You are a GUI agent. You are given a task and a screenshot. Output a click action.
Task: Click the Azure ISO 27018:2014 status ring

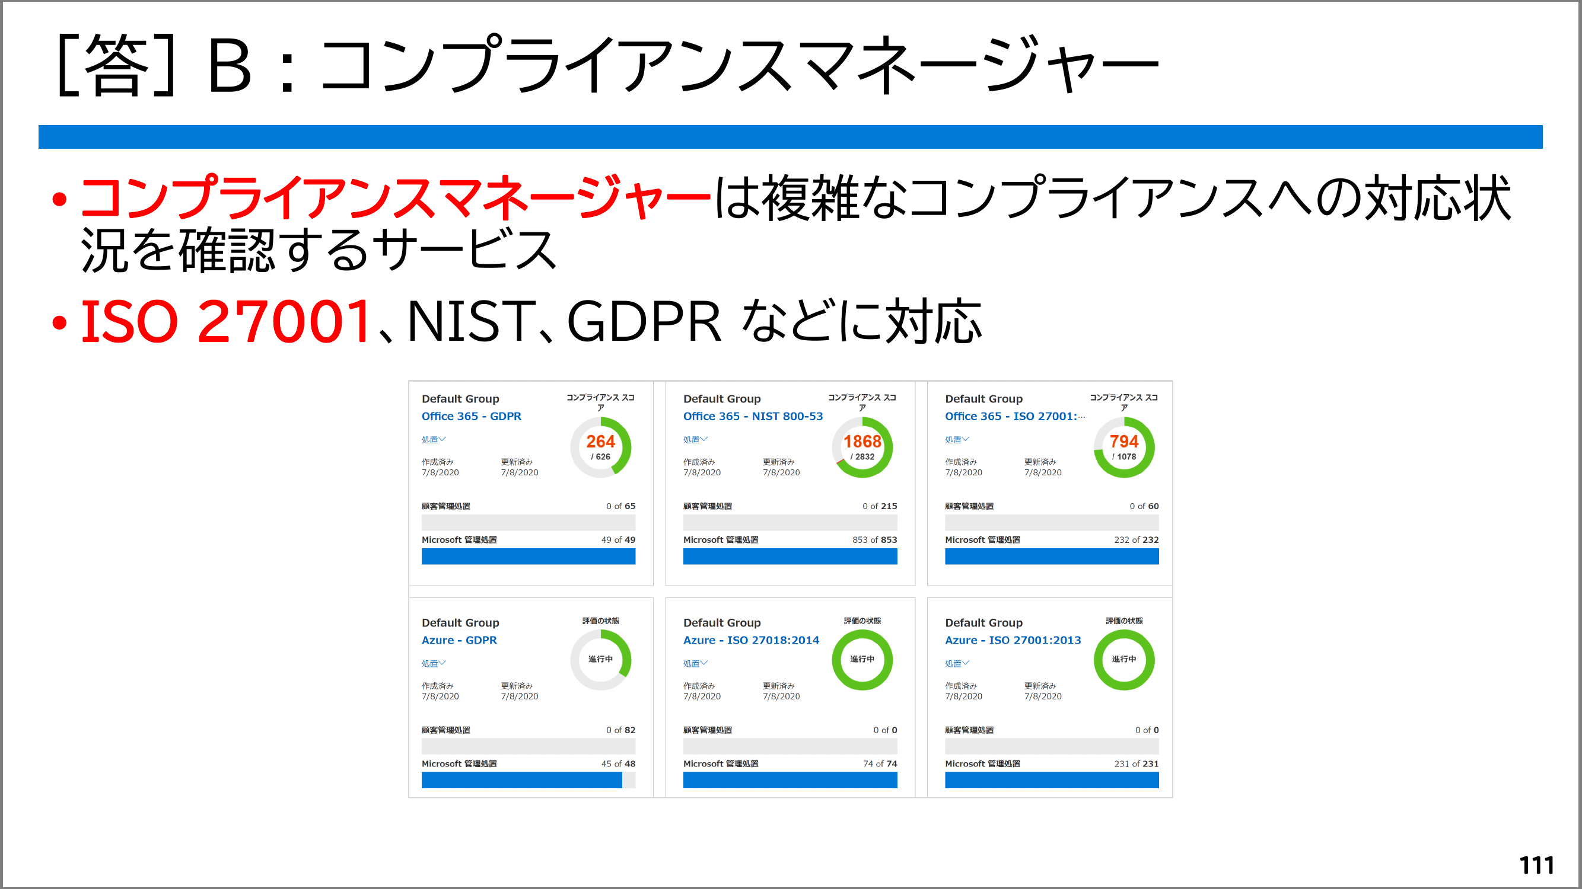pos(862,660)
